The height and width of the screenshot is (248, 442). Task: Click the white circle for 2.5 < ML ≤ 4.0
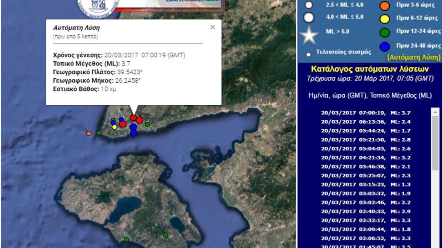click(x=309, y=5)
